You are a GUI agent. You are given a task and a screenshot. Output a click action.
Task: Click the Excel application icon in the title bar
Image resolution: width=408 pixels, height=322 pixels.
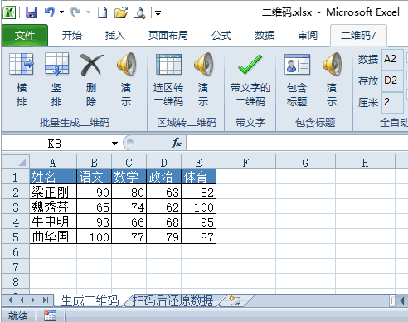(9, 12)
